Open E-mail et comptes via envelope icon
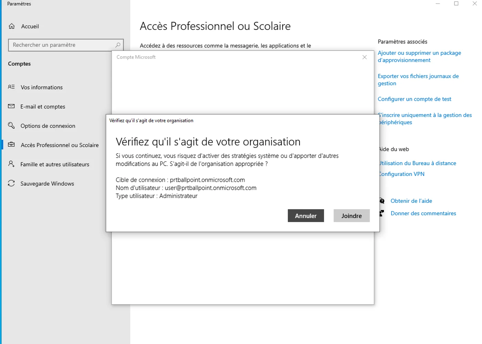The image size is (482, 344). [11, 106]
